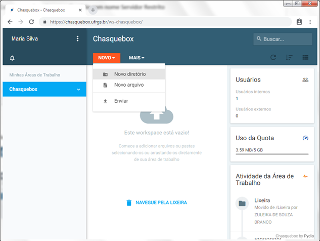
Task: Click Lixeira activity entry title
Action: pyautogui.click(x=262, y=200)
